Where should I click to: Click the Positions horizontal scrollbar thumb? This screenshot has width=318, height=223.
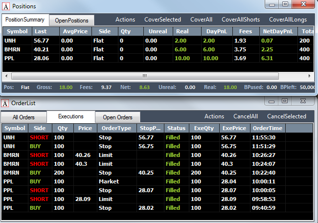click(145, 76)
